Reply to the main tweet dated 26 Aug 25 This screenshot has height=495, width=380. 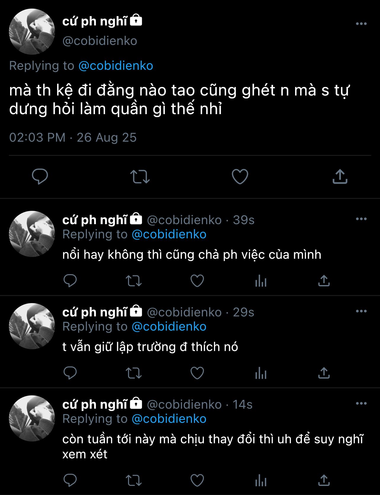(x=40, y=177)
